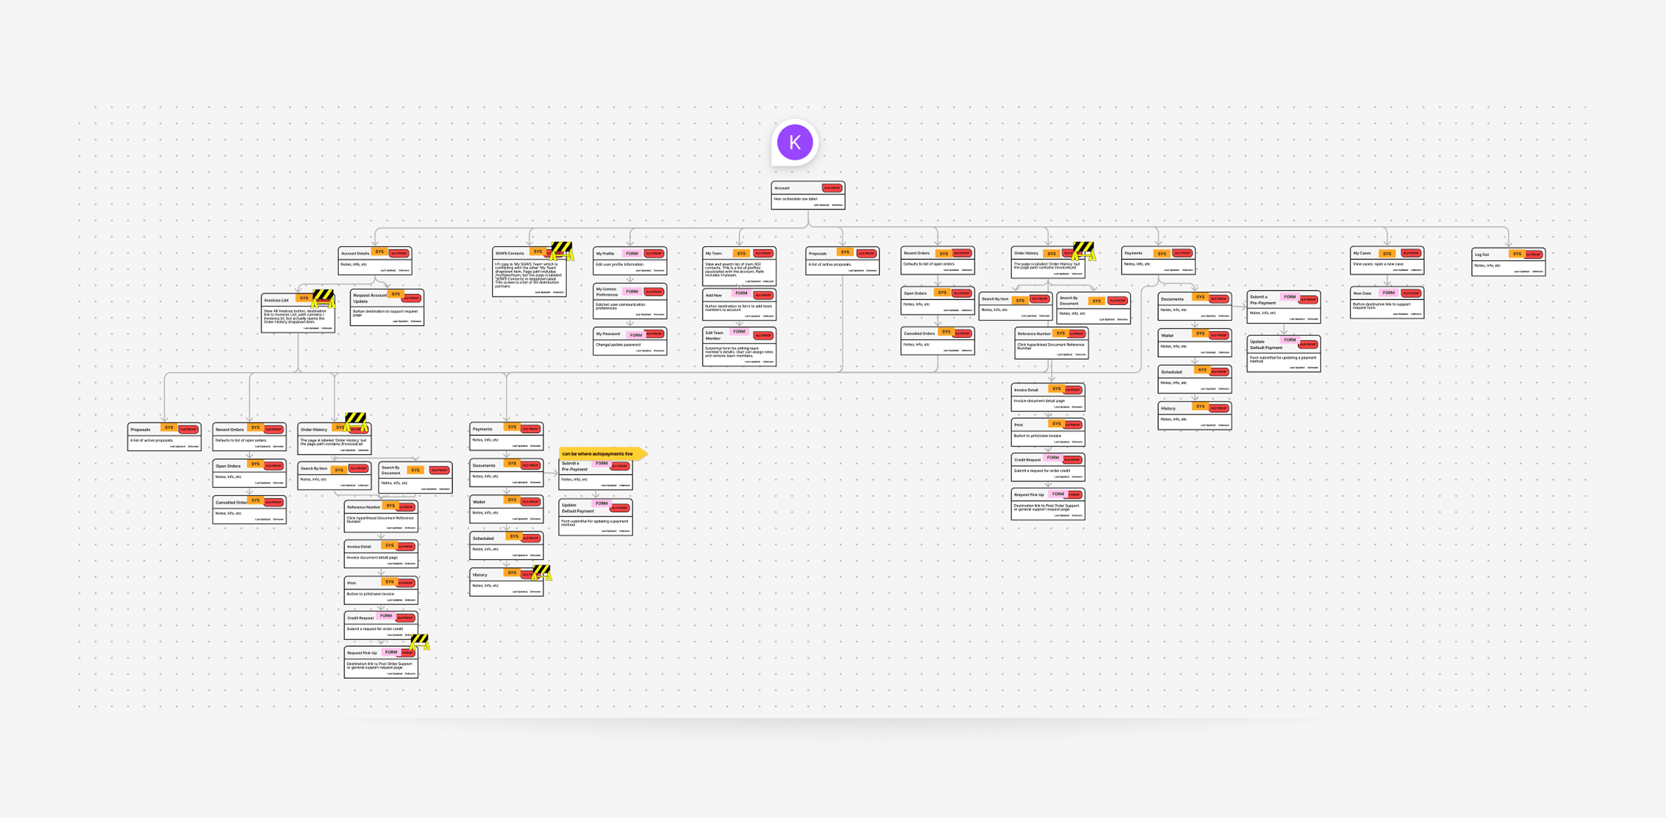1666x818 pixels.
Task: Click the orange SYS tag on My Team card
Action: click(741, 254)
